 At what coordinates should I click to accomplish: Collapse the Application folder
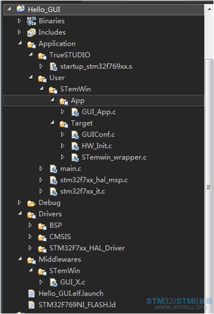20,43
